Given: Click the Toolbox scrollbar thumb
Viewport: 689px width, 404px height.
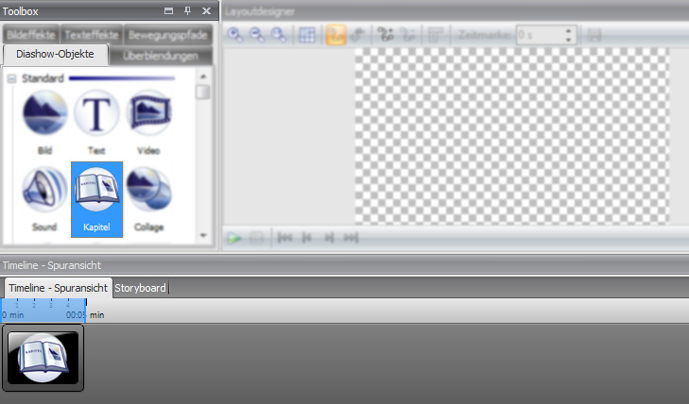Looking at the screenshot, I should pyautogui.click(x=203, y=93).
